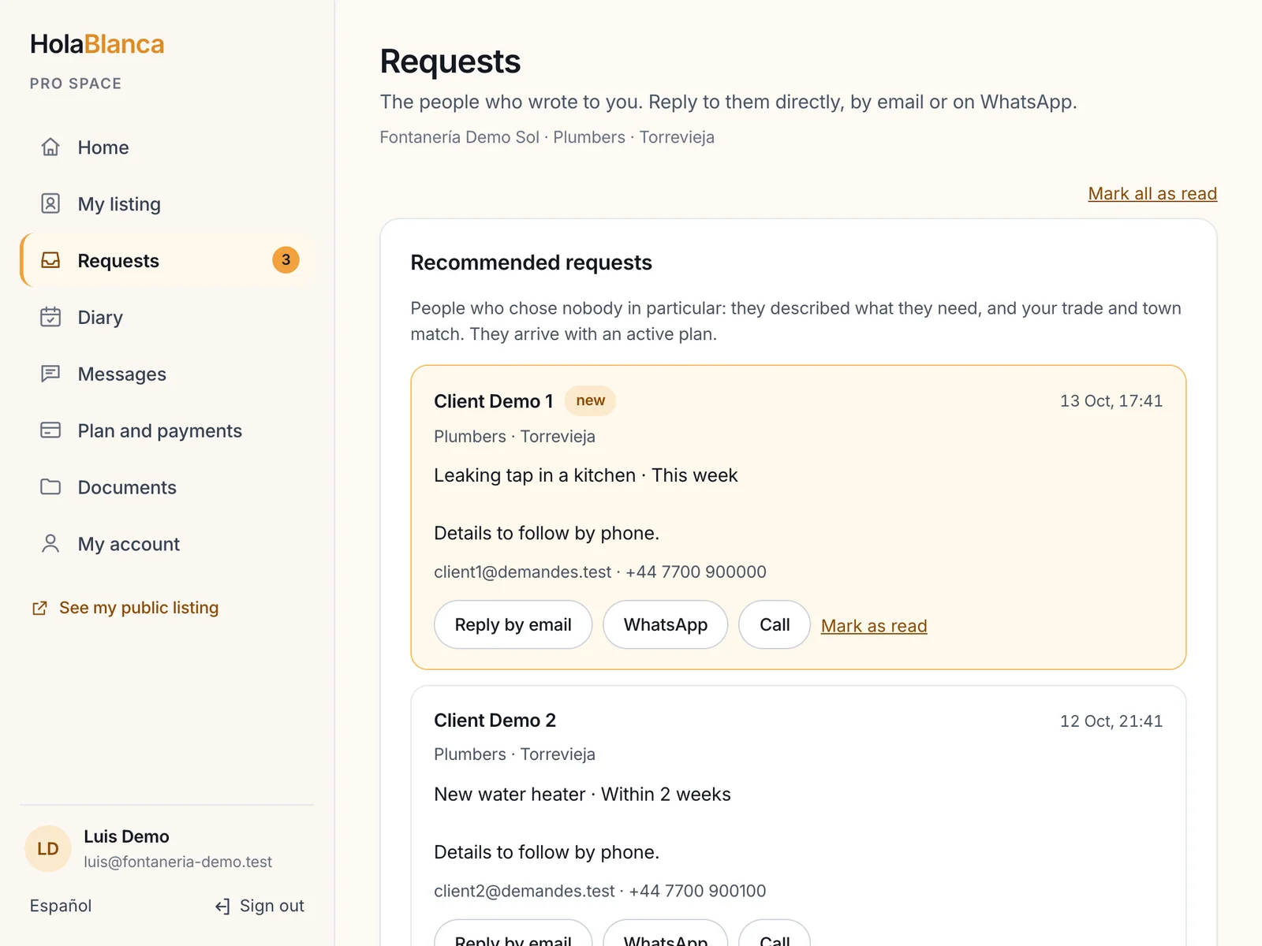Click client2@demandes.test contact line
The image size is (1262, 946).
[x=600, y=891]
